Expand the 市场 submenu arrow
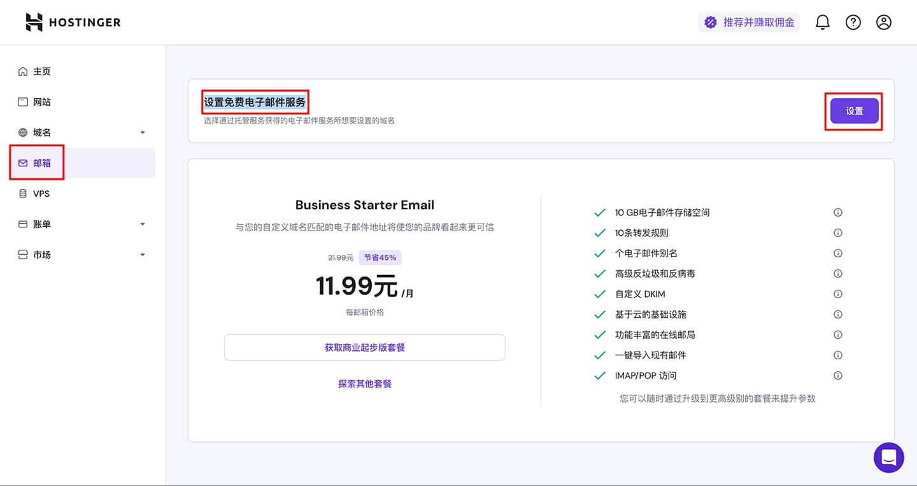917x486 pixels. click(143, 255)
